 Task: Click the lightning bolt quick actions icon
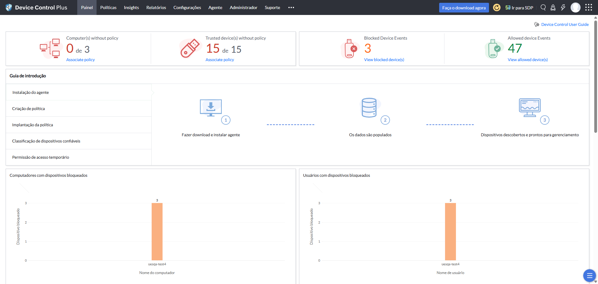click(563, 7)
